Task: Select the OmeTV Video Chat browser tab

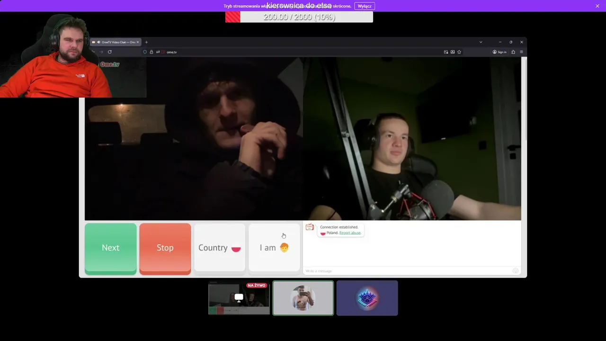Action: pyautogui.click(x=116, y=42)
